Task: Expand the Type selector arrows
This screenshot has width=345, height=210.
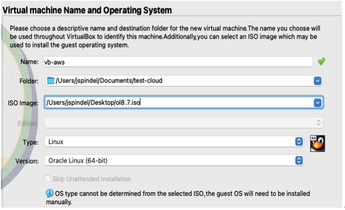Action: tap(299, 142)
